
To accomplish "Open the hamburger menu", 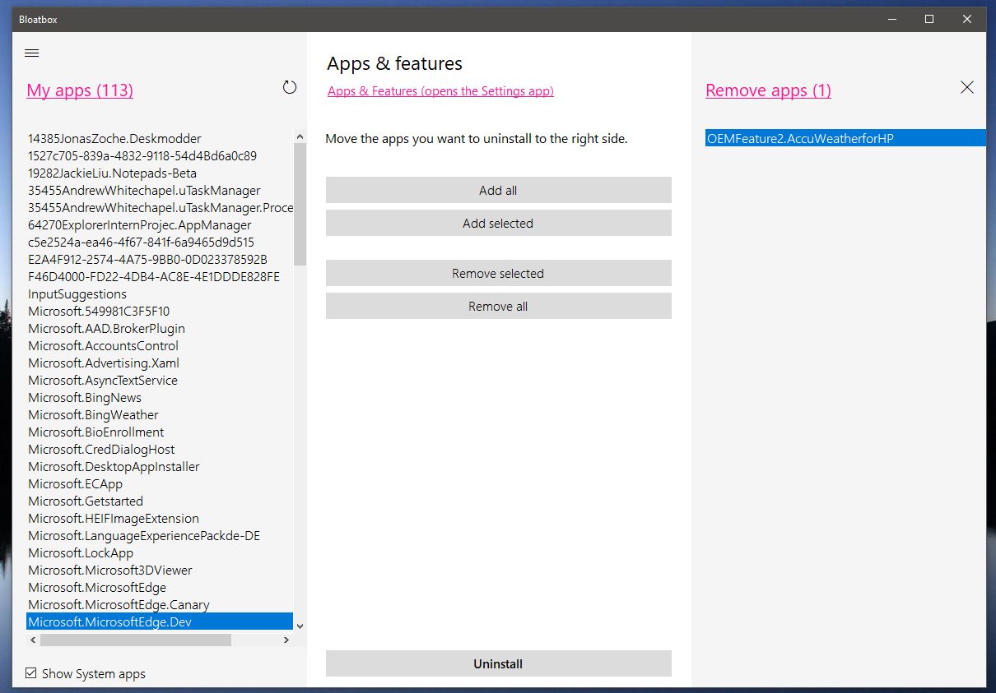I will click(32, 53).
